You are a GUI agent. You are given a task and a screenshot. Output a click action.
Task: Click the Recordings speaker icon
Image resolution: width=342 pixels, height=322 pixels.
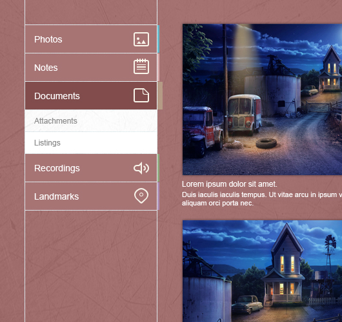click(141, 168)
